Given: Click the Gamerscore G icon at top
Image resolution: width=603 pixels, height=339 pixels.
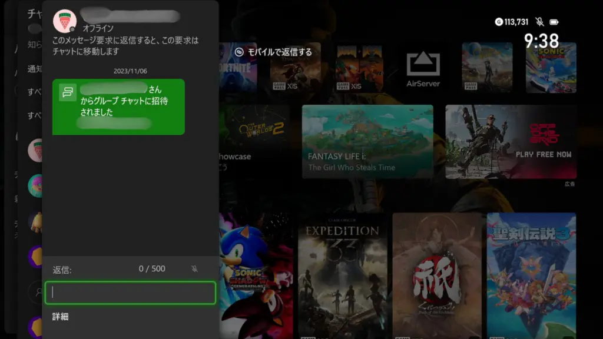Looking at the screenshot, I should (x=499, y=22).
